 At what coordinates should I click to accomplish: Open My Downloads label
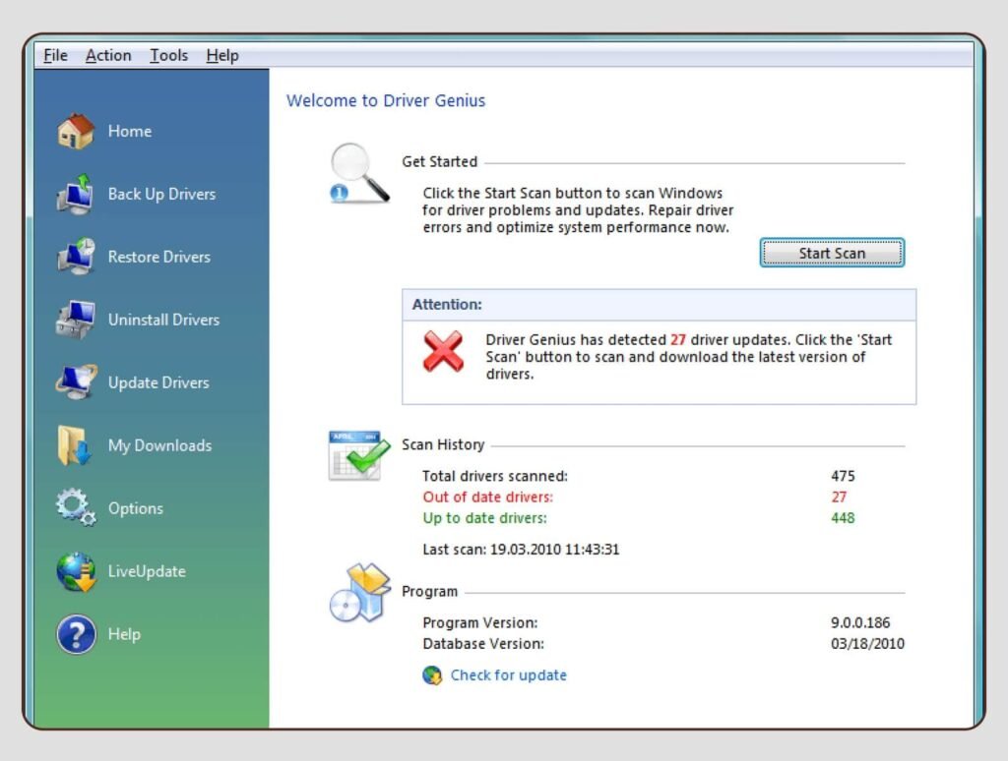tap(159, 445)
